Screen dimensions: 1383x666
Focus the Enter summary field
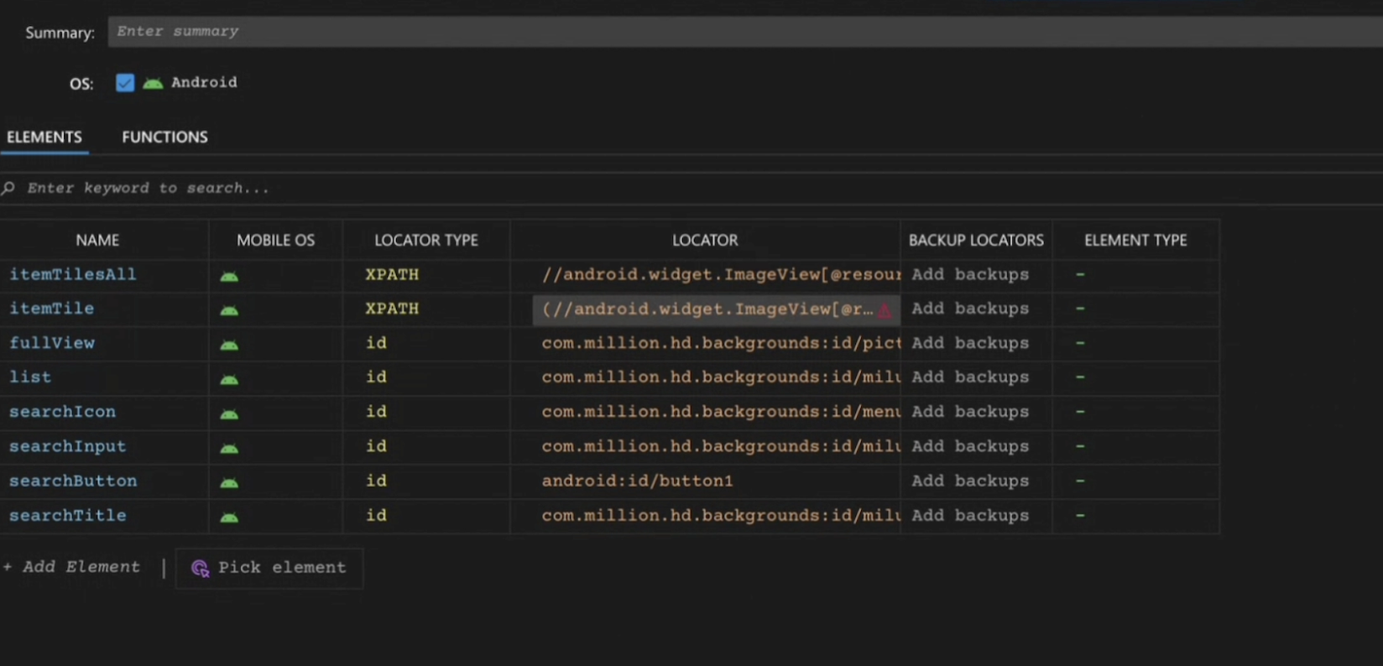click(x=745, y=32)
